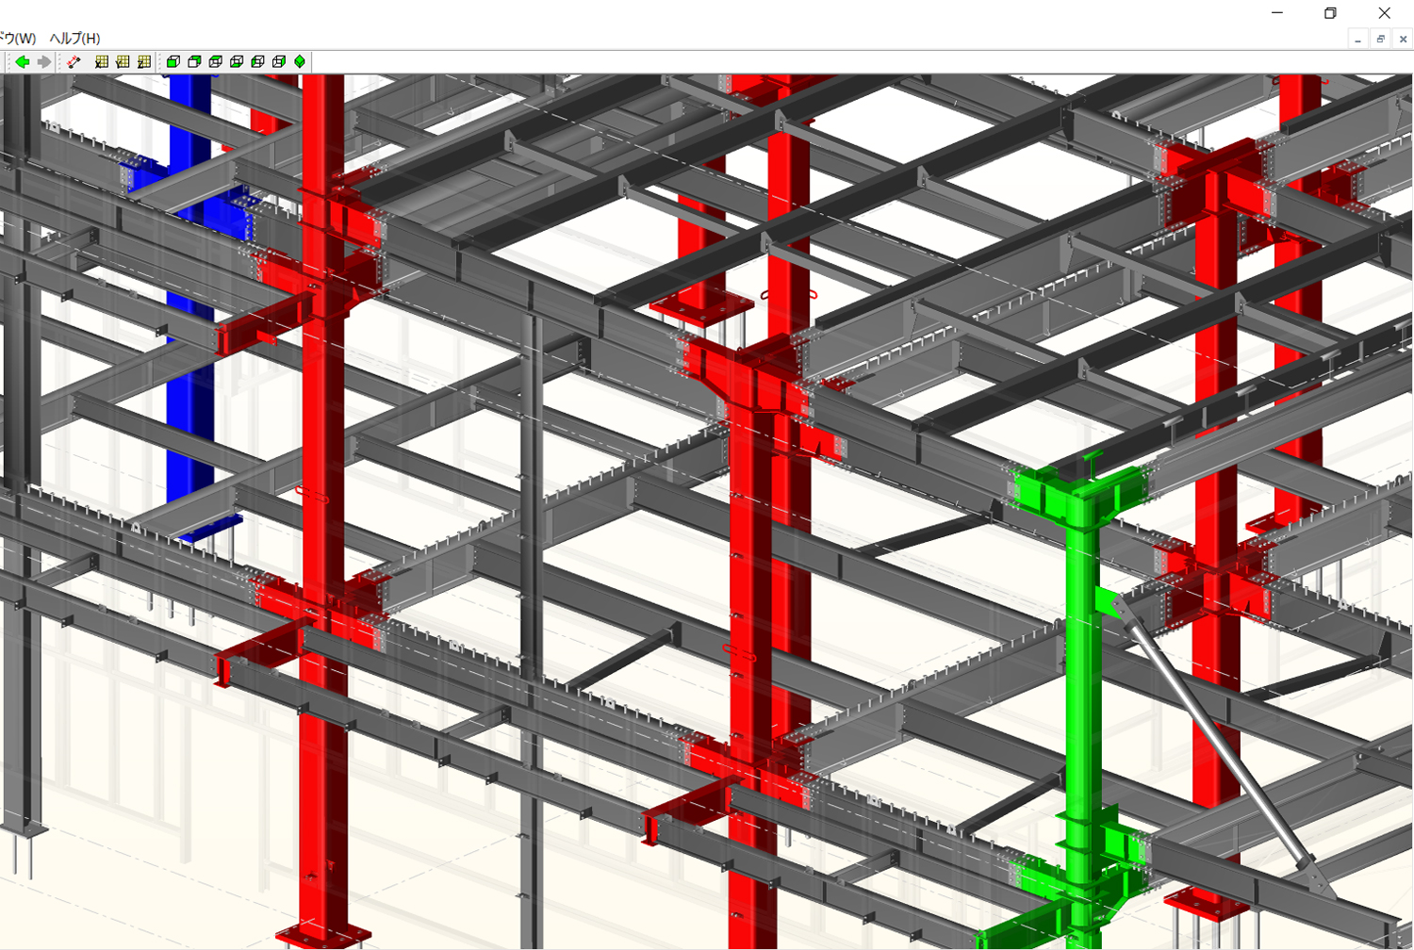Toggle the Y-axis grid plane icon
The width and height of the screenshot is (1414, 950).
click(123, 62)
